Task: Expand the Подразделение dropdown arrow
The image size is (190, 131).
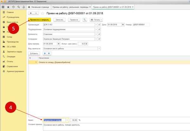Action: (x=96, y=29)
